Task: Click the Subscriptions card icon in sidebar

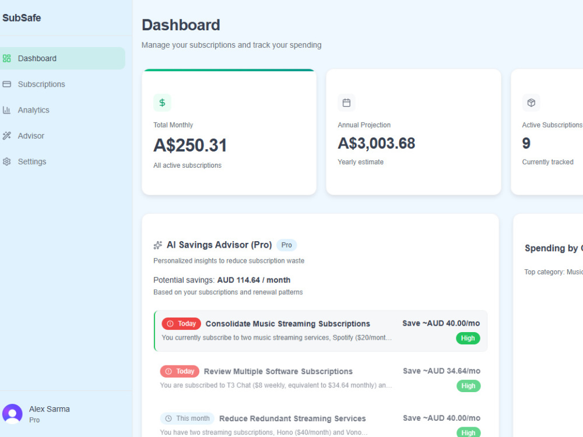Action: tap(6, 84)
